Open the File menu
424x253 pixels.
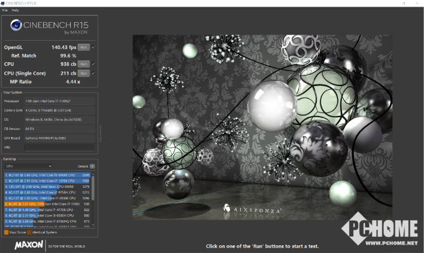tap(5, 10)
